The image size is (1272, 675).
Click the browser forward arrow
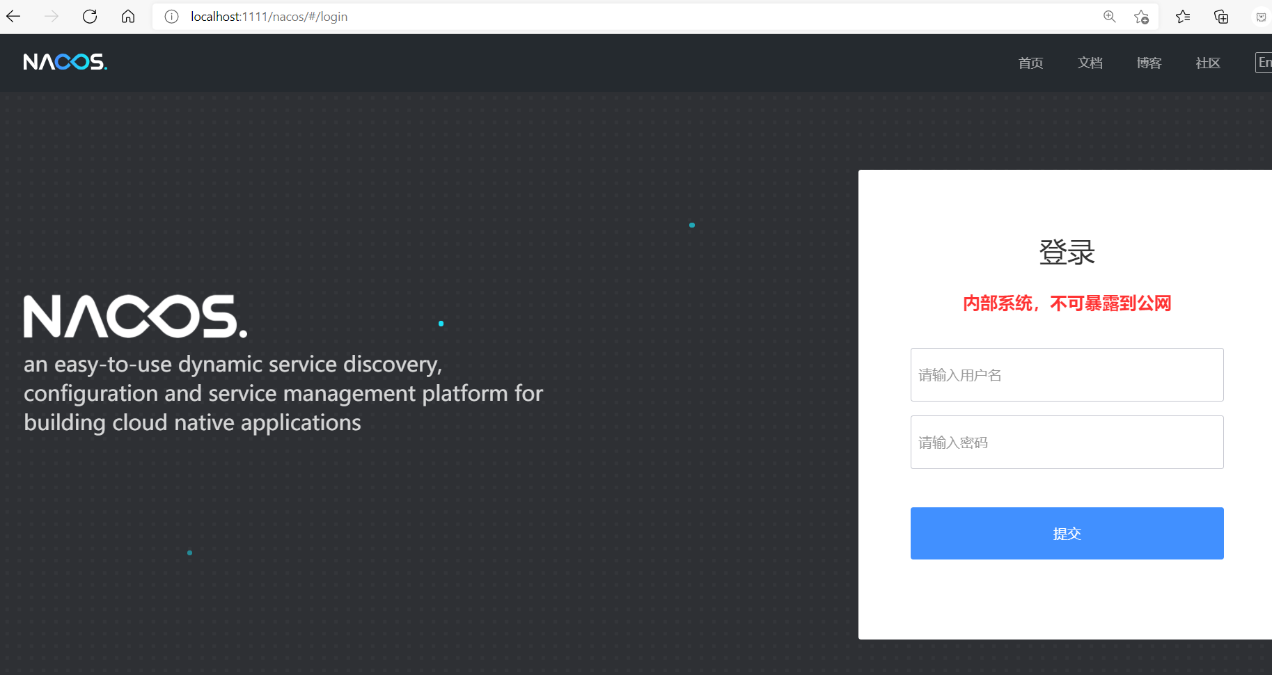(52, 17)
